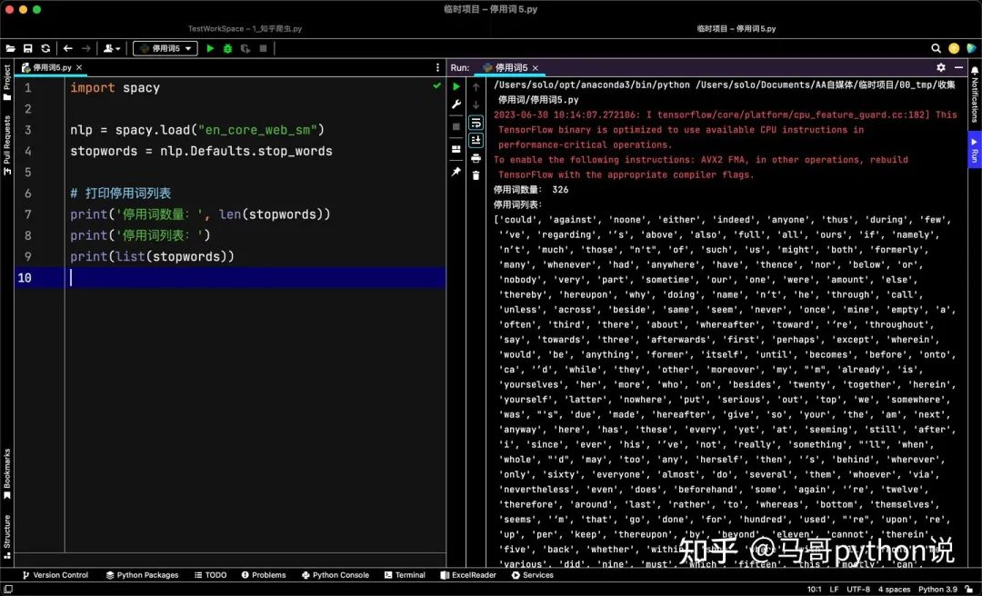Image resolution: width=982 pixels, height=596 pixels.
Task: Open the UTF-8 encoding selector in status bar
Action: click(x=860, y=589)
